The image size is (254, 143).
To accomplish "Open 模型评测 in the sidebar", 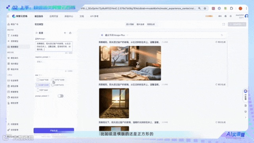I will click(13, 69).
